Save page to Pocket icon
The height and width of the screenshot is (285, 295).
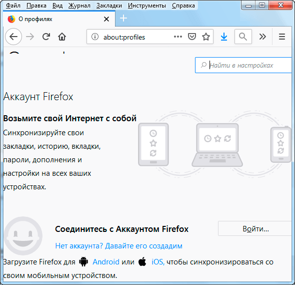coord(192,37)
